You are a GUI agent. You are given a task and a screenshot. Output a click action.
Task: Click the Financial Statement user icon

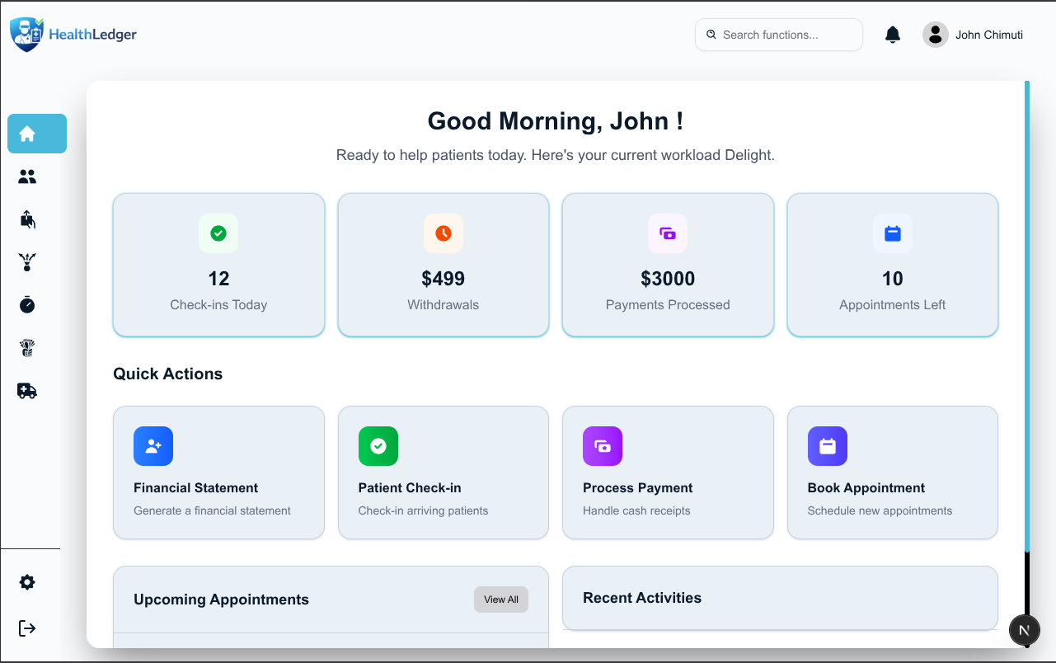[153, 446]
